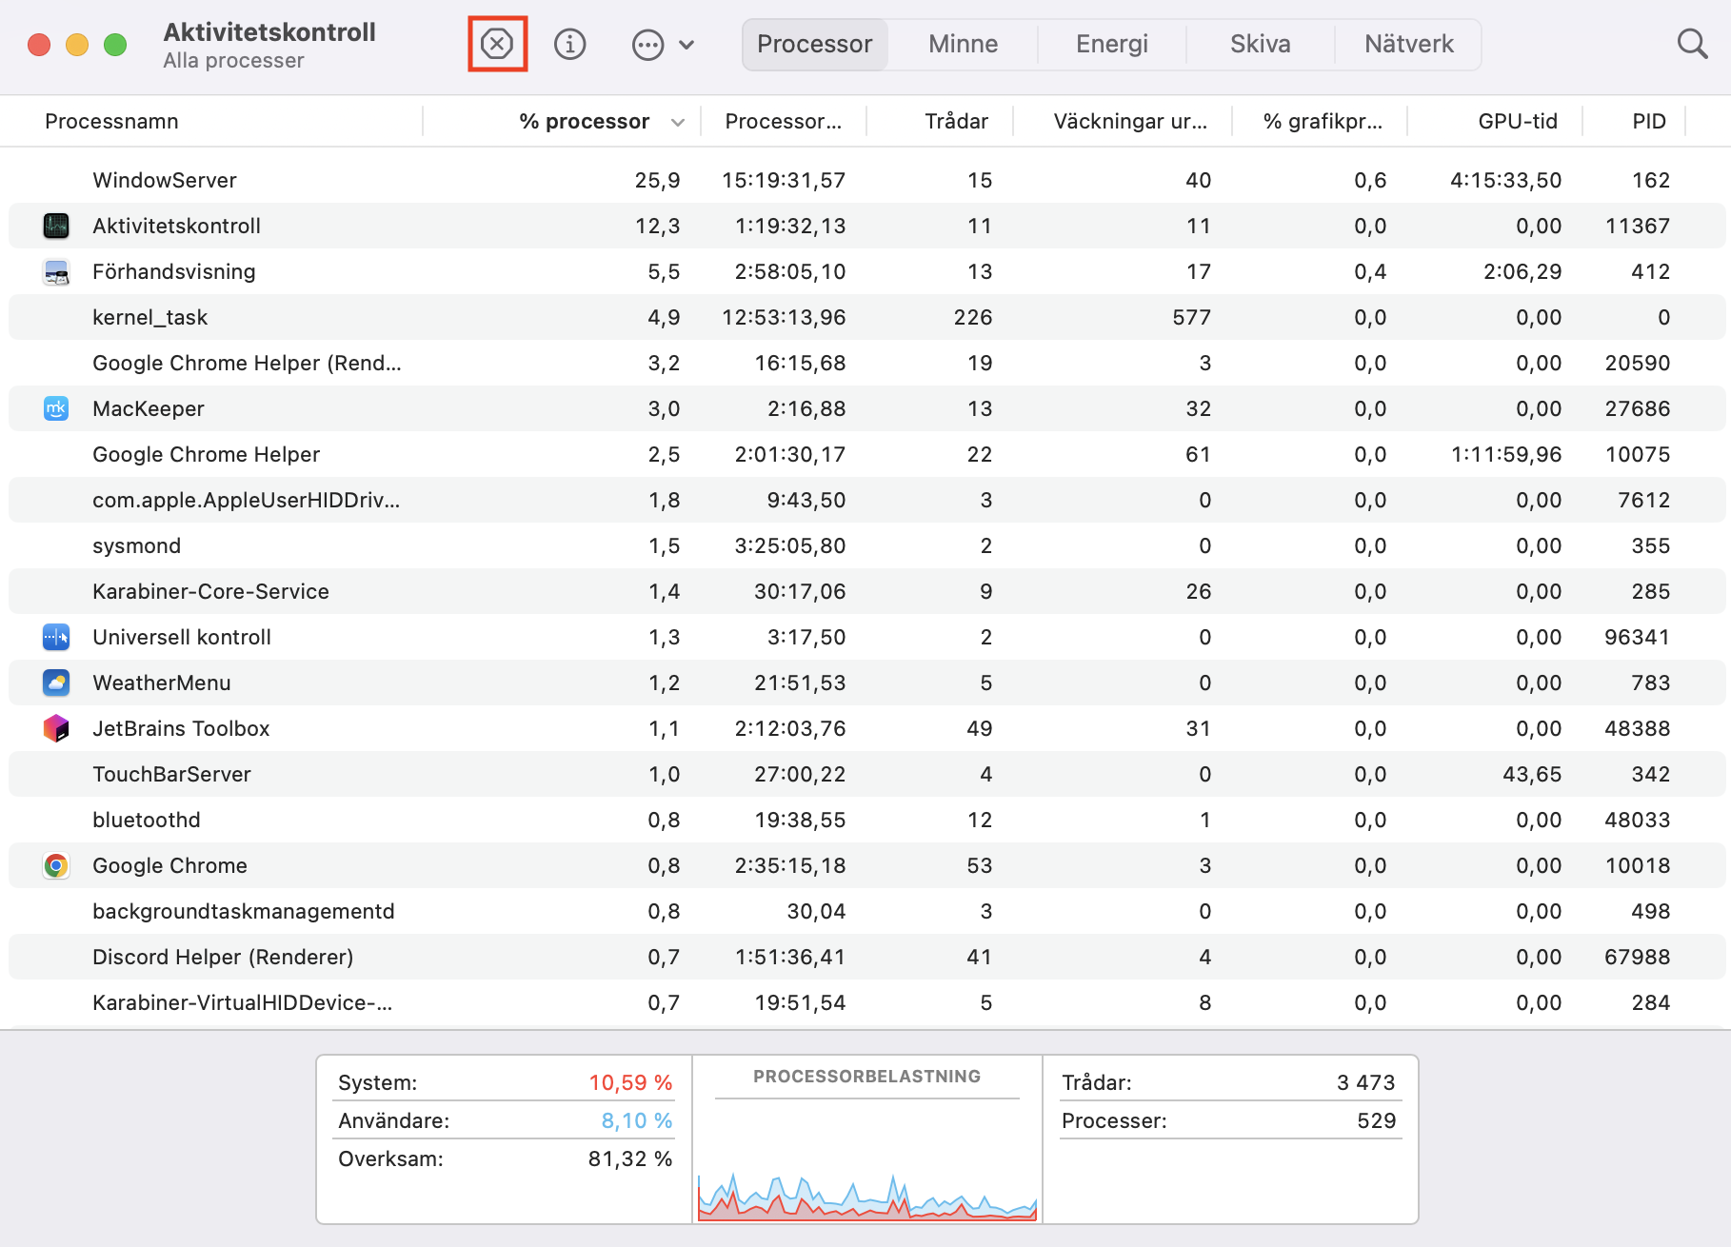
Task: Click the System percentage value 10,59 %
Action: pos(630,1082)
